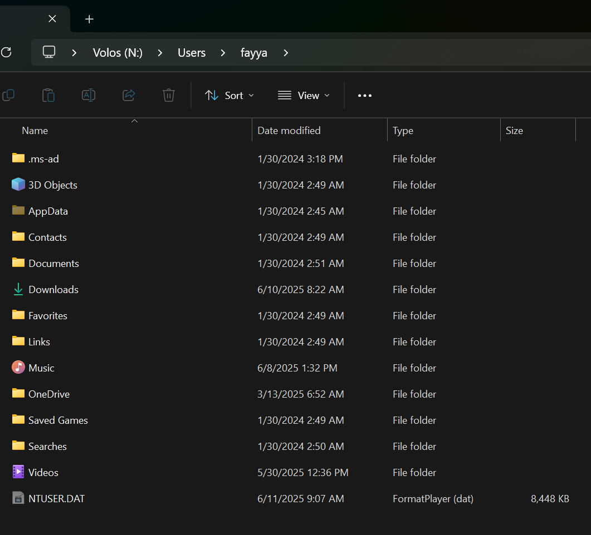Click the This PC monitor icon in the address bar
This screenshot has height=535, width=591.
(49, 52)
